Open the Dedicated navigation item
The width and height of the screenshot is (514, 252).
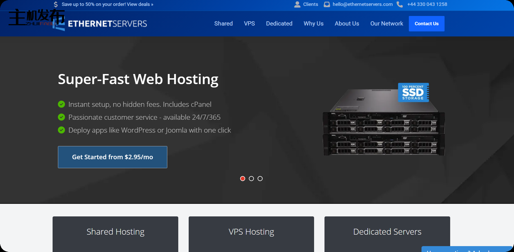279,24
